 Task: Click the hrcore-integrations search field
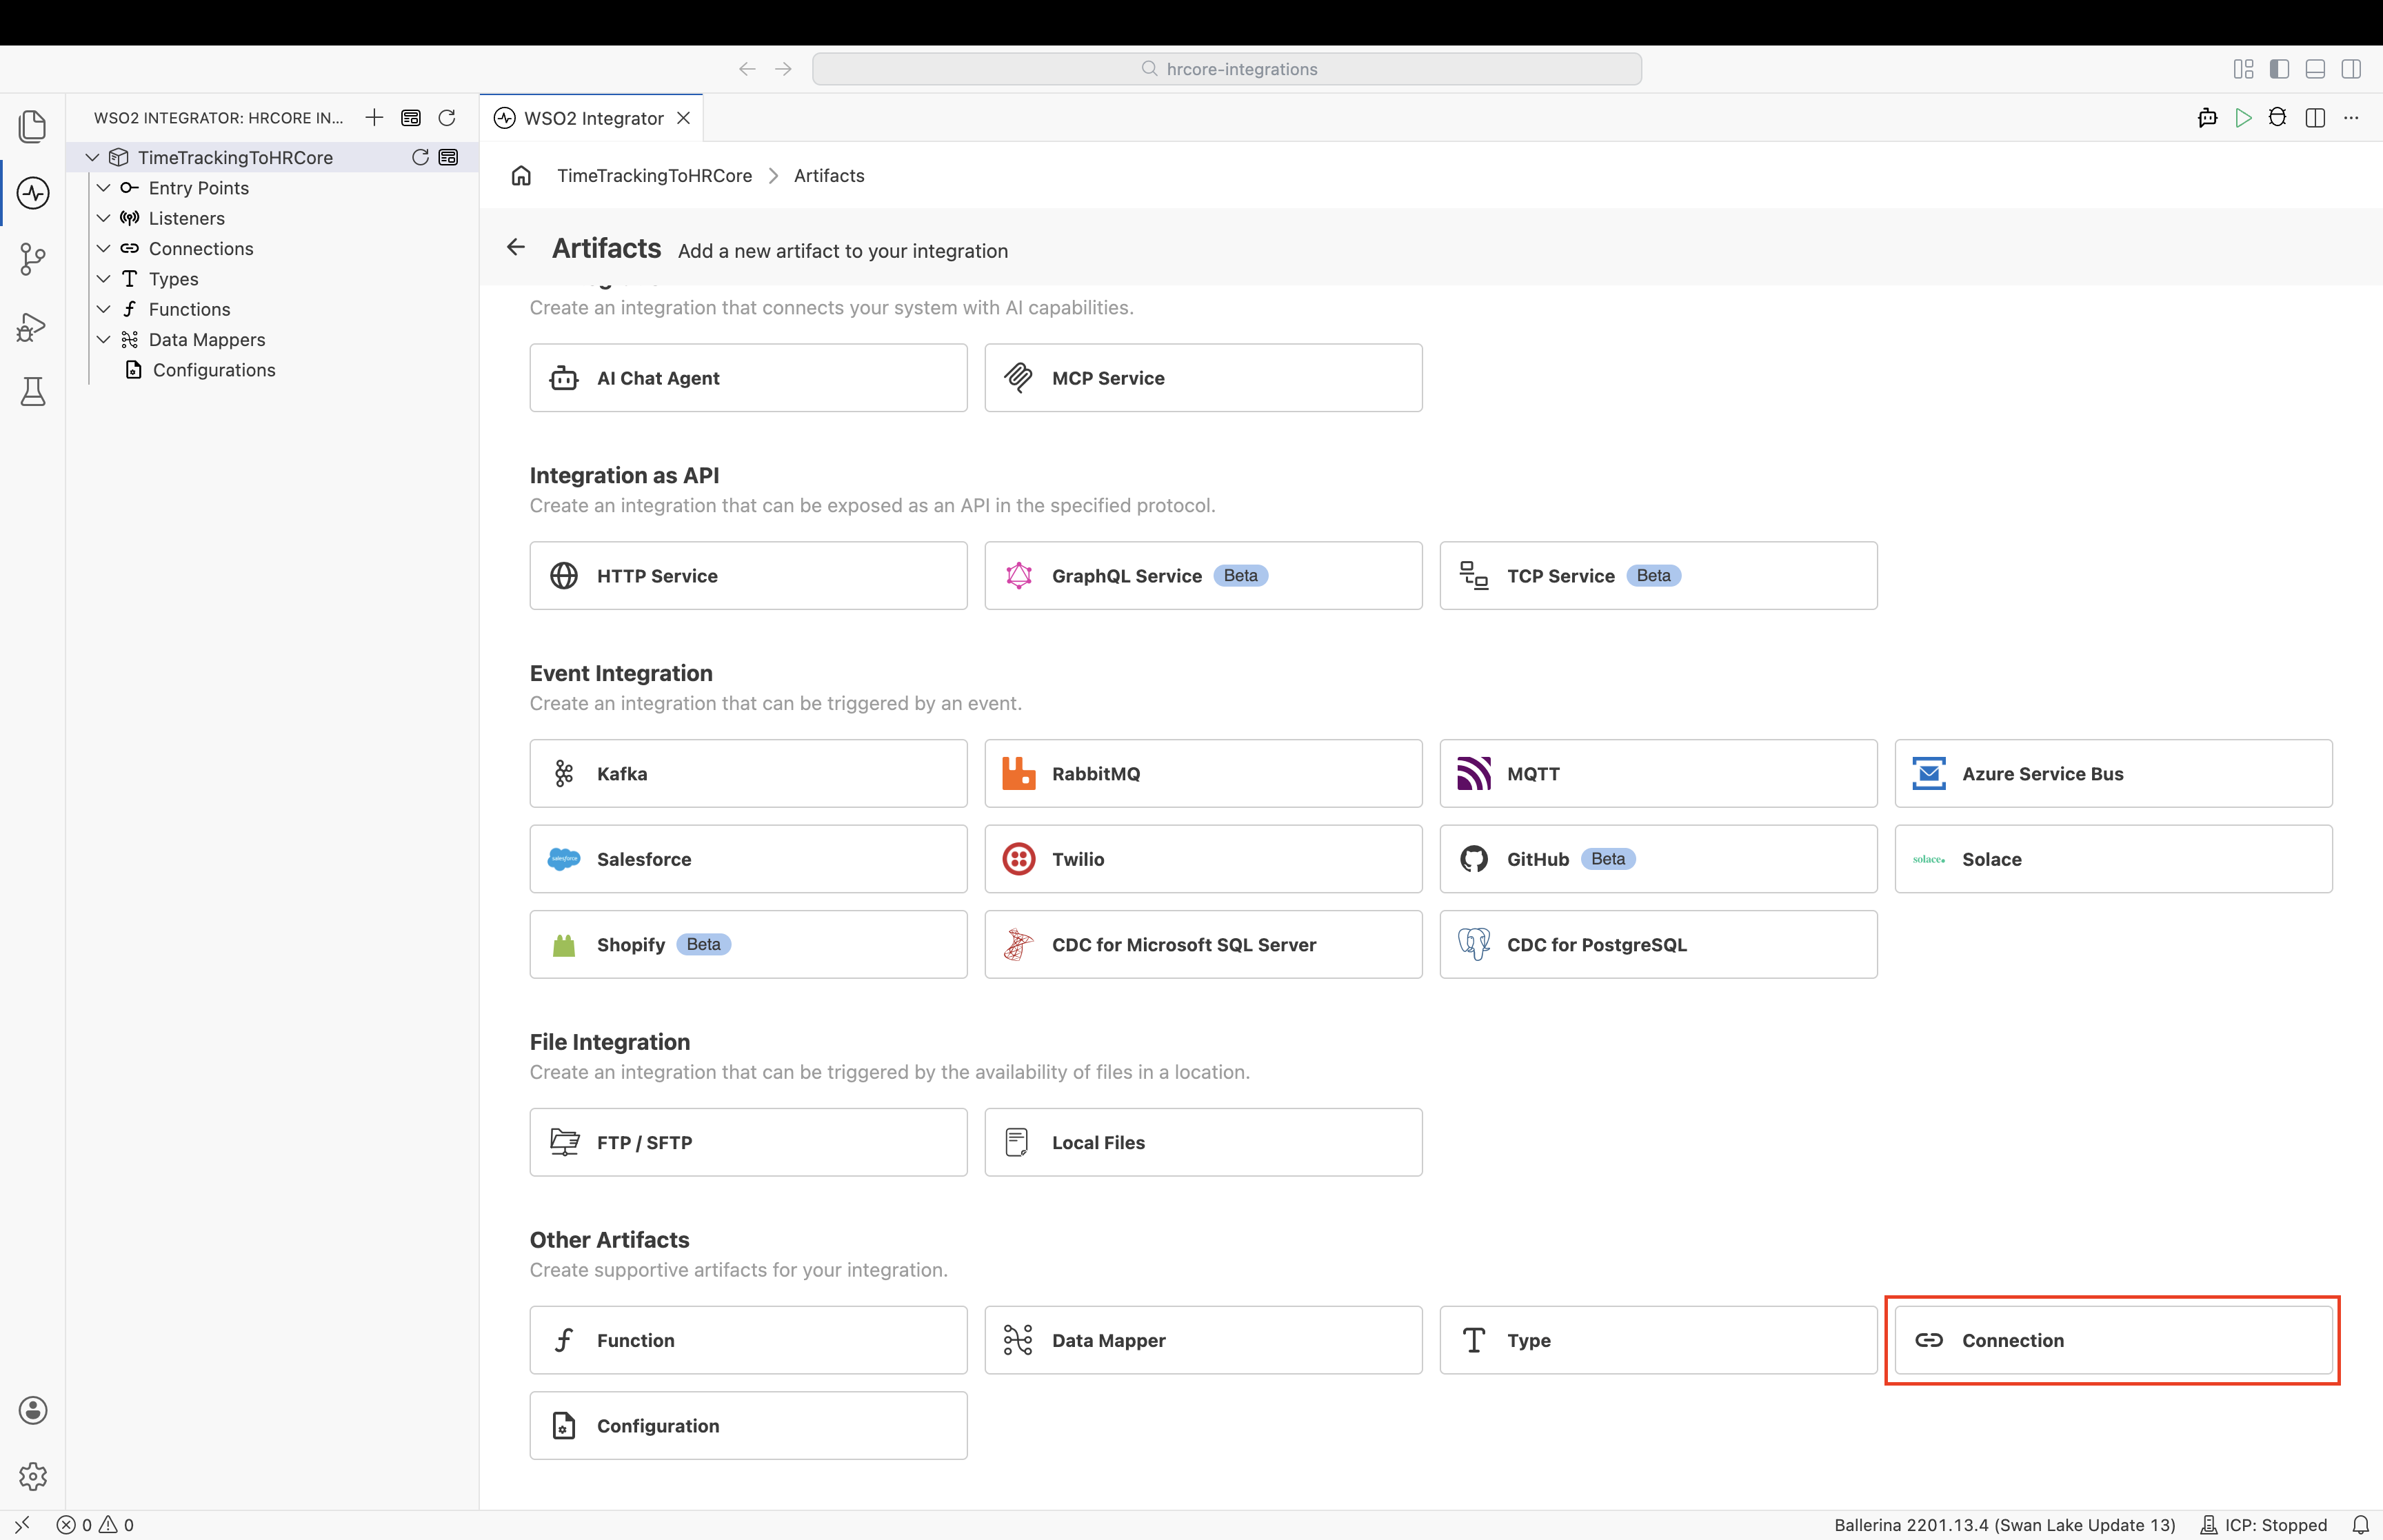pyautogui.click(x=1227, y=69)
